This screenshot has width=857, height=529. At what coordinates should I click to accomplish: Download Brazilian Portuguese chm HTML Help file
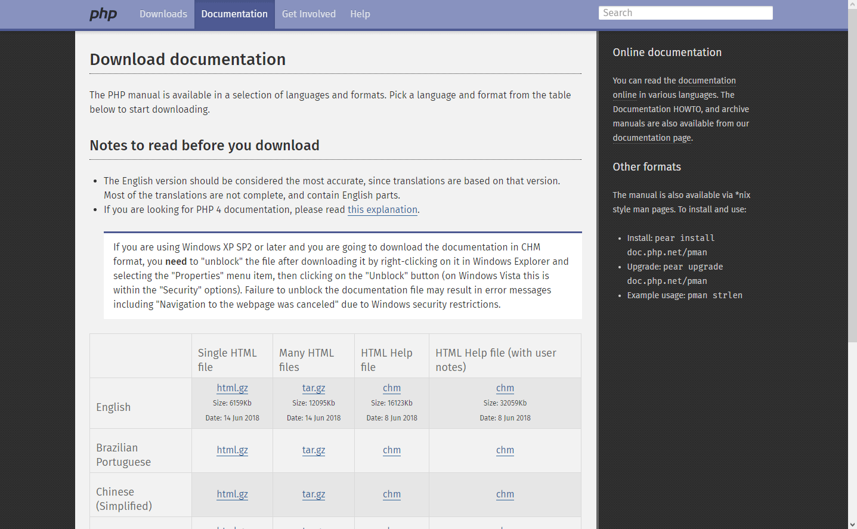(392, 450)
